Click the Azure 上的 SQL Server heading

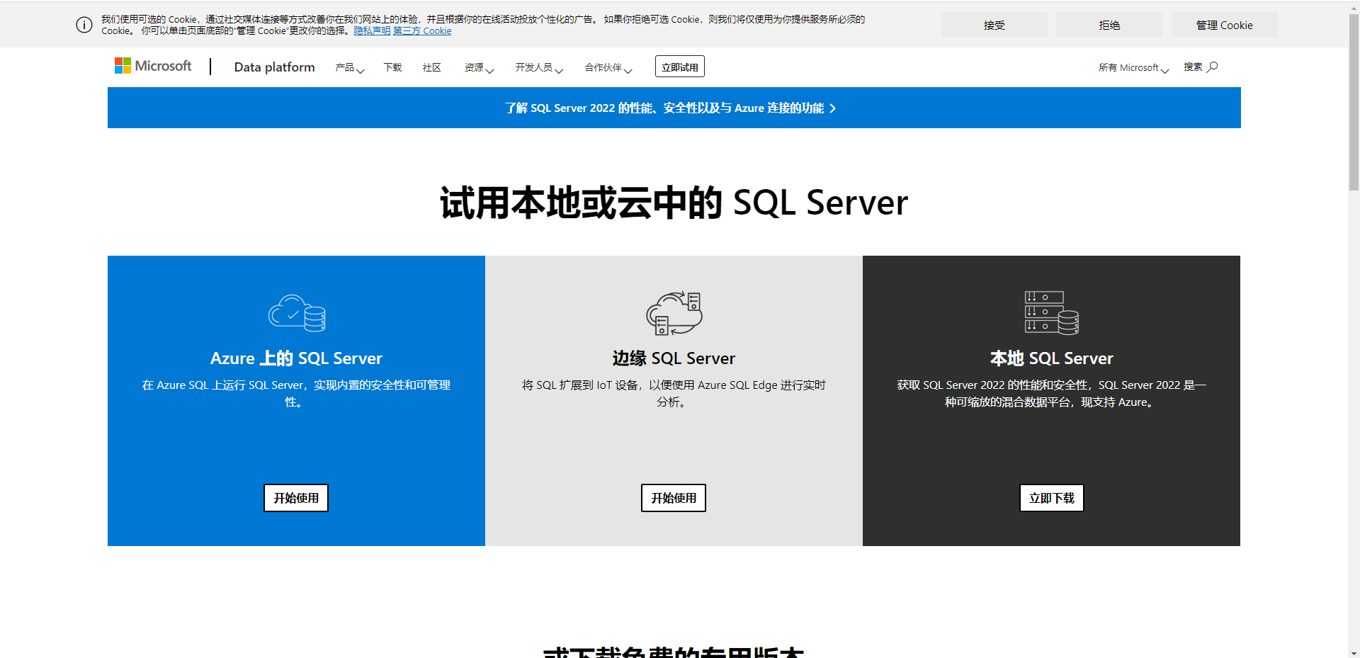296,358
